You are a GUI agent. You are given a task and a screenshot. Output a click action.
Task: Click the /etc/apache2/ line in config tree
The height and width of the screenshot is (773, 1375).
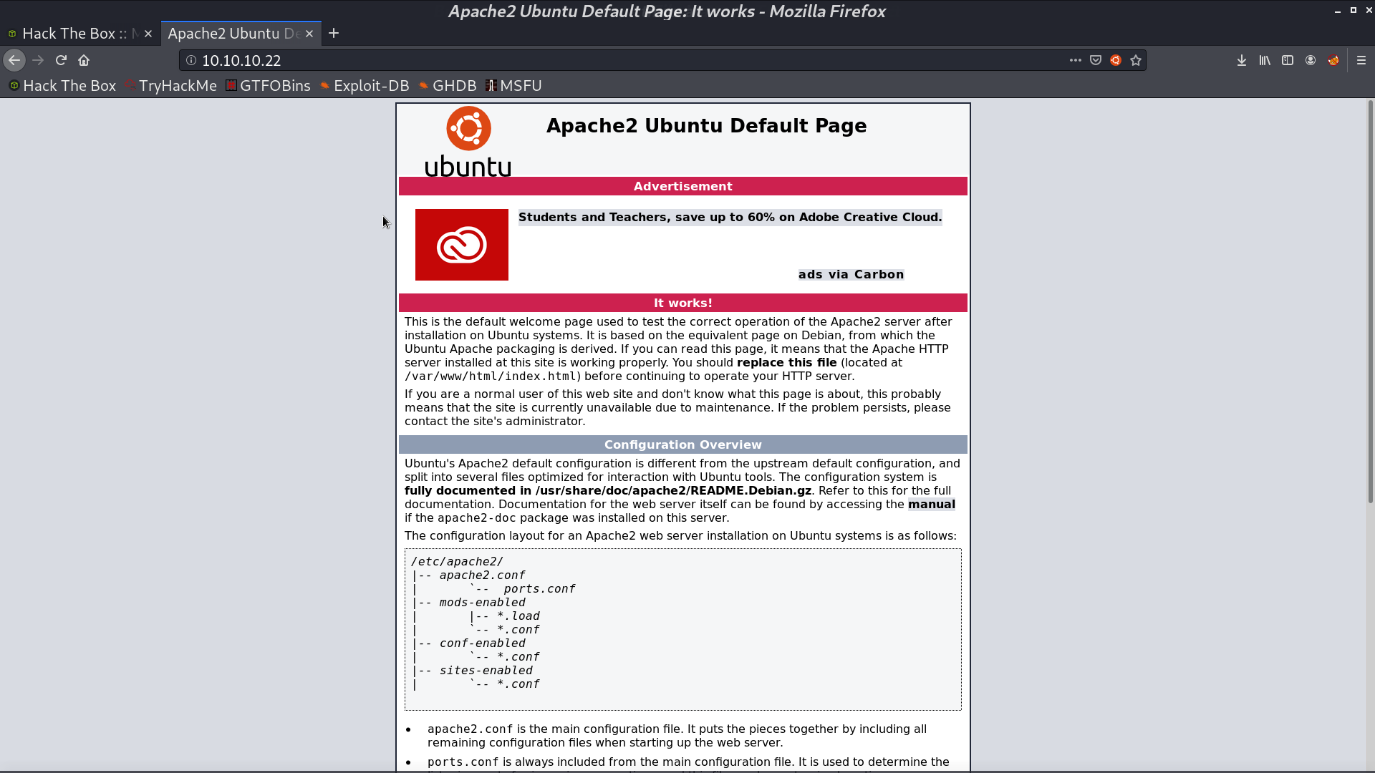[x=457, y=562]
